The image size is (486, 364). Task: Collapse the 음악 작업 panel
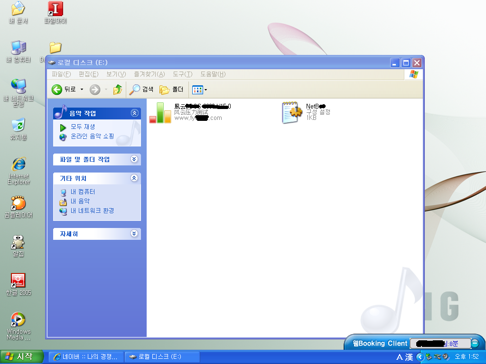134,113
